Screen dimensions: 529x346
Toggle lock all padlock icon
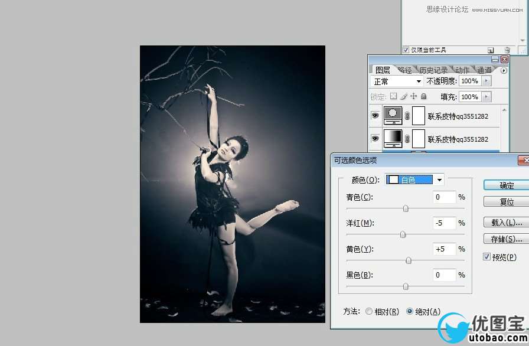[424, 96]
